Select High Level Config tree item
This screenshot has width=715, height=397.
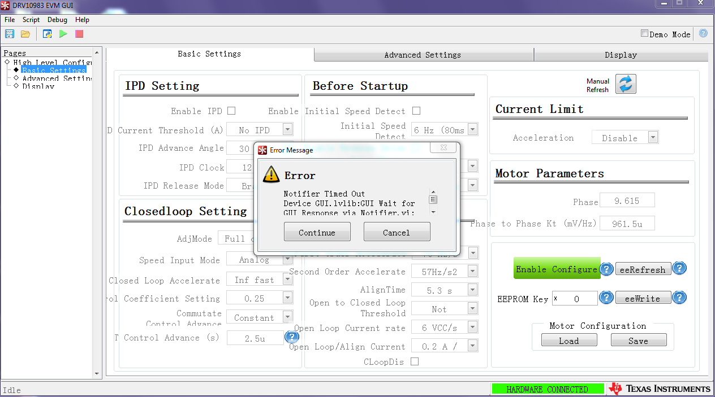click(x=52, y=62)
